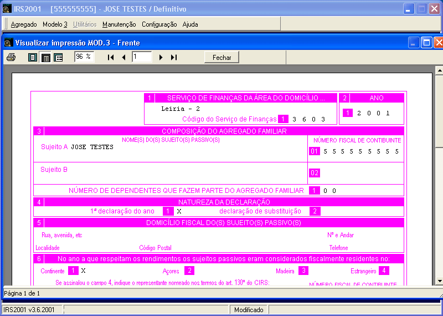Click the Madeira label
This screenshot has width=443, height=316.
point(285,271)
